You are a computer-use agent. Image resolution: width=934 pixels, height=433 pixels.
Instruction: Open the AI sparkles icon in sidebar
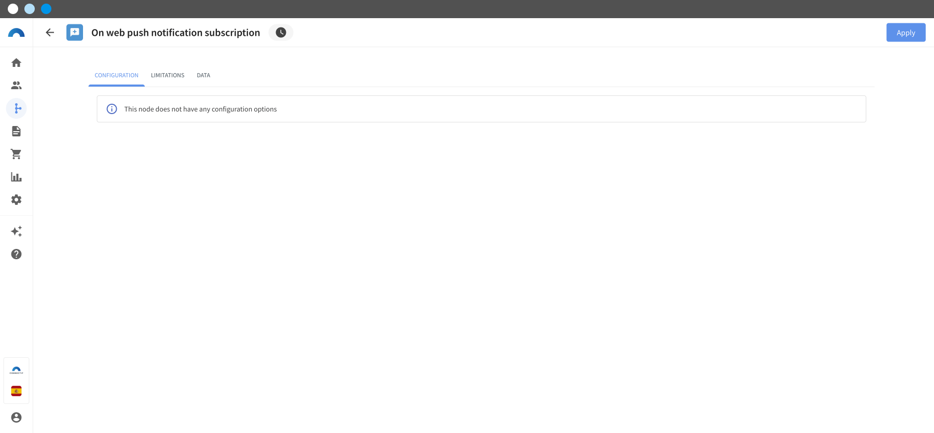tap(17, 231)
